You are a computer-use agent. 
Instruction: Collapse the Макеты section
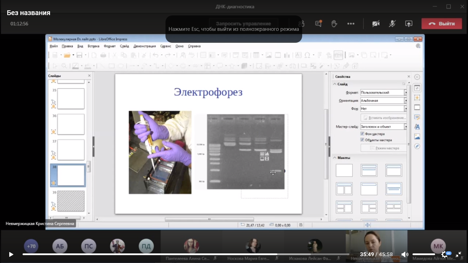pos(335,158)
